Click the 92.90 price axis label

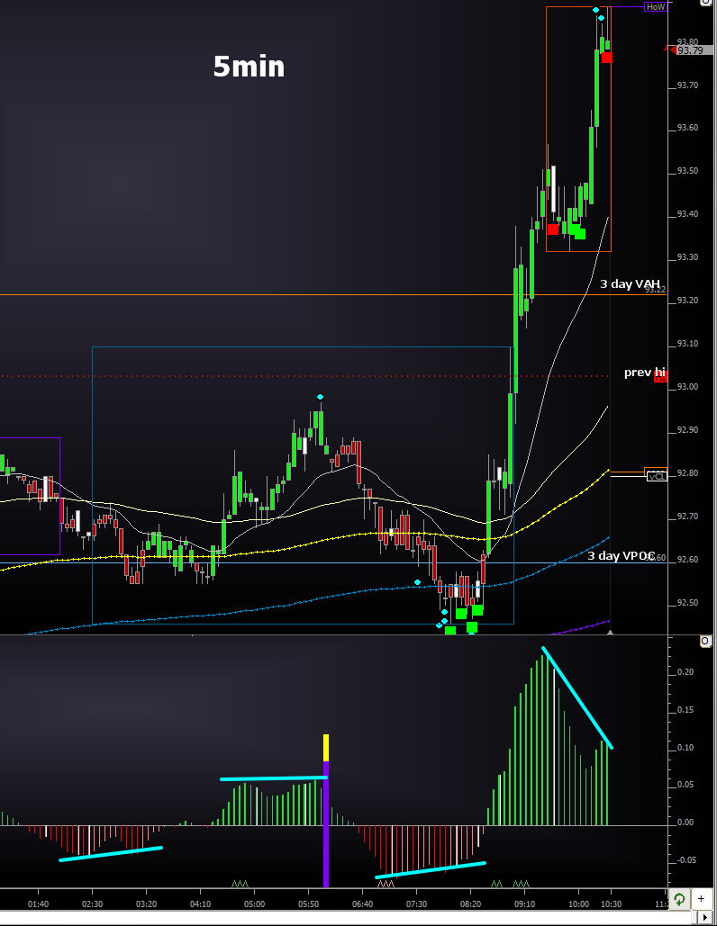coord(687,430)
